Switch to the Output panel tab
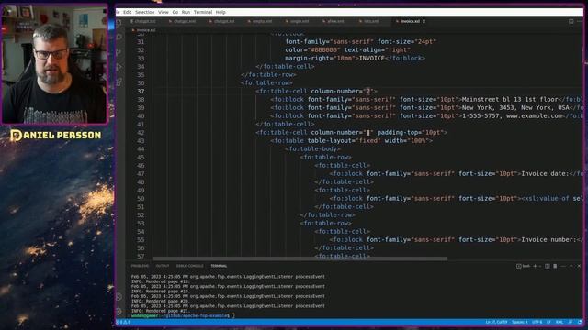The height and width of the screenshot is (330, 588). [x=163, y=266]
